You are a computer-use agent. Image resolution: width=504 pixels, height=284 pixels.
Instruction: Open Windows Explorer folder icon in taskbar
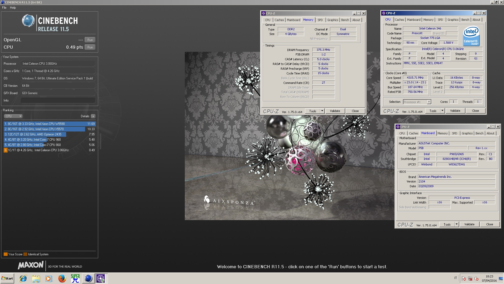36,278
